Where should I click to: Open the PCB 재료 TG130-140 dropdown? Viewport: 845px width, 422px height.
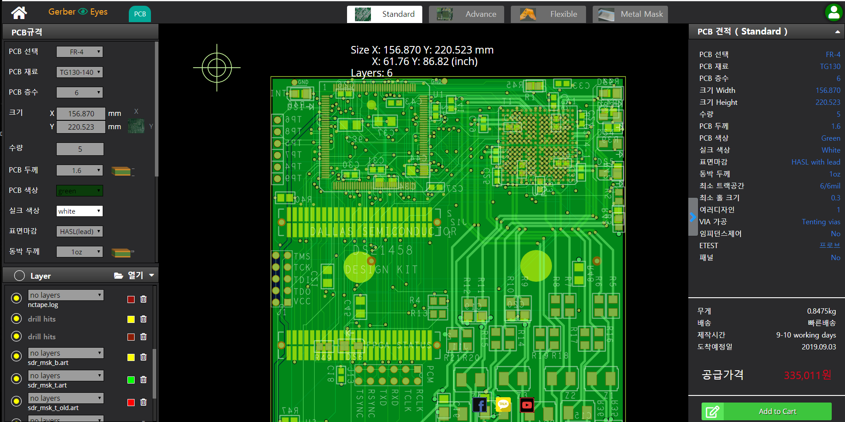point(80,72)
